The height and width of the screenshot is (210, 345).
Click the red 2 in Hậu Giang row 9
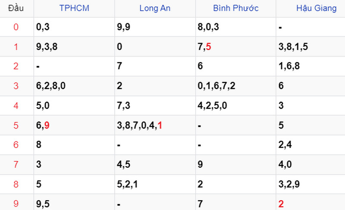[x=281, y=204]
